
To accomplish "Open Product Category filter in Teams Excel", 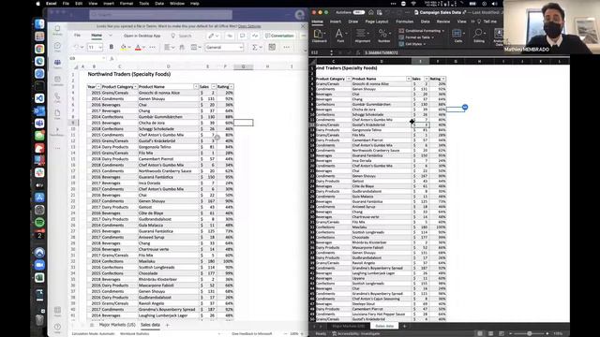I will click(135, 87).
